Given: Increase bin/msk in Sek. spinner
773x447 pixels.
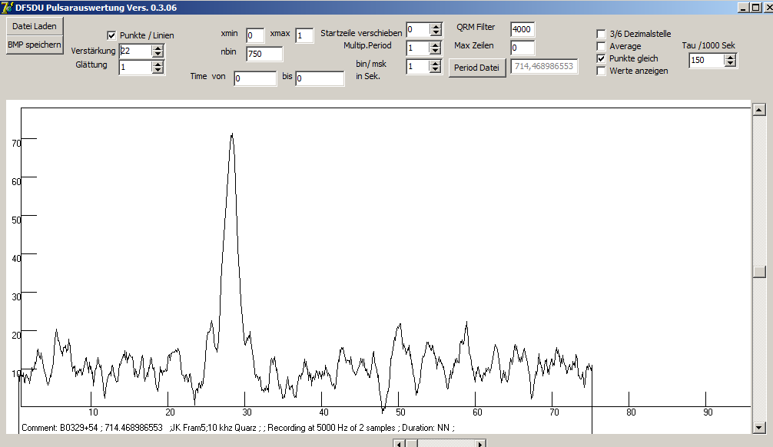Looking at the screenshot, I should [x=435, y=64].
